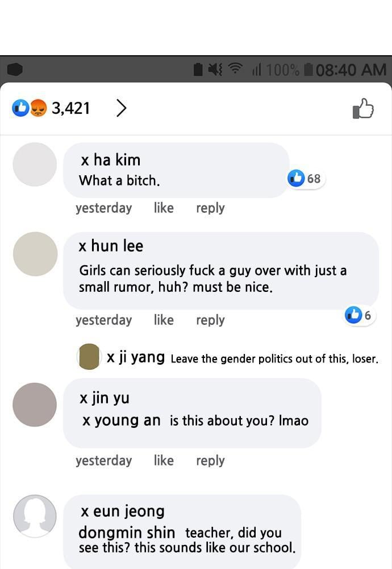Open x ji yang's small reply avatar
Viewport: 392px width, 569px height.
click(x=89, y=357)
